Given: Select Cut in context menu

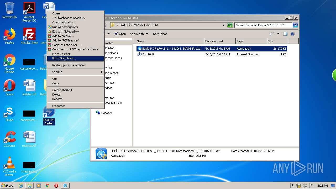Looking at the screenshot, I should pos(76,79).
